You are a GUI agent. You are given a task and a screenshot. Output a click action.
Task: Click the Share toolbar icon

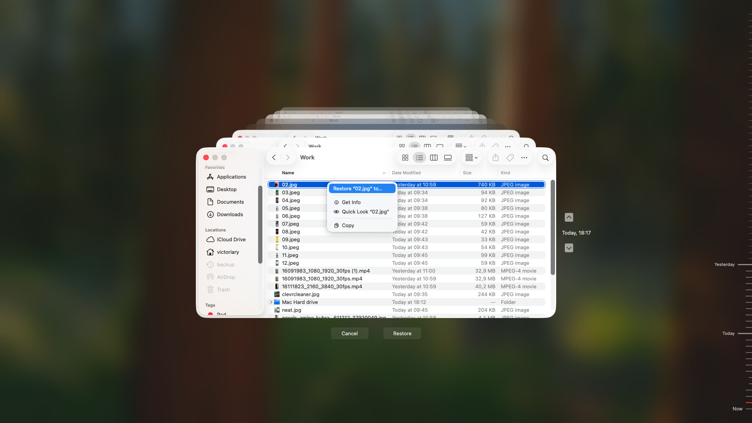coord(495,157)
